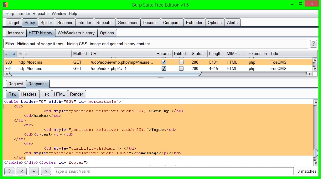This screenshot has height=179, width=321.
Task: Open search help question mark button
Action: [x=9, y=171]
